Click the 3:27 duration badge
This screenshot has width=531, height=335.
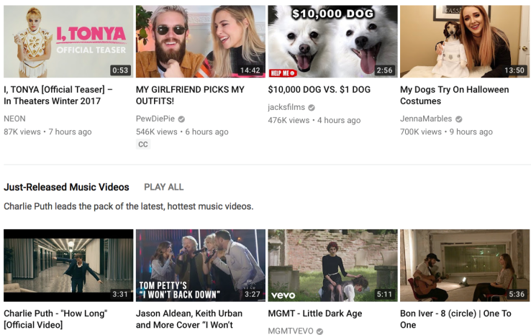click(x=253, y=295)
